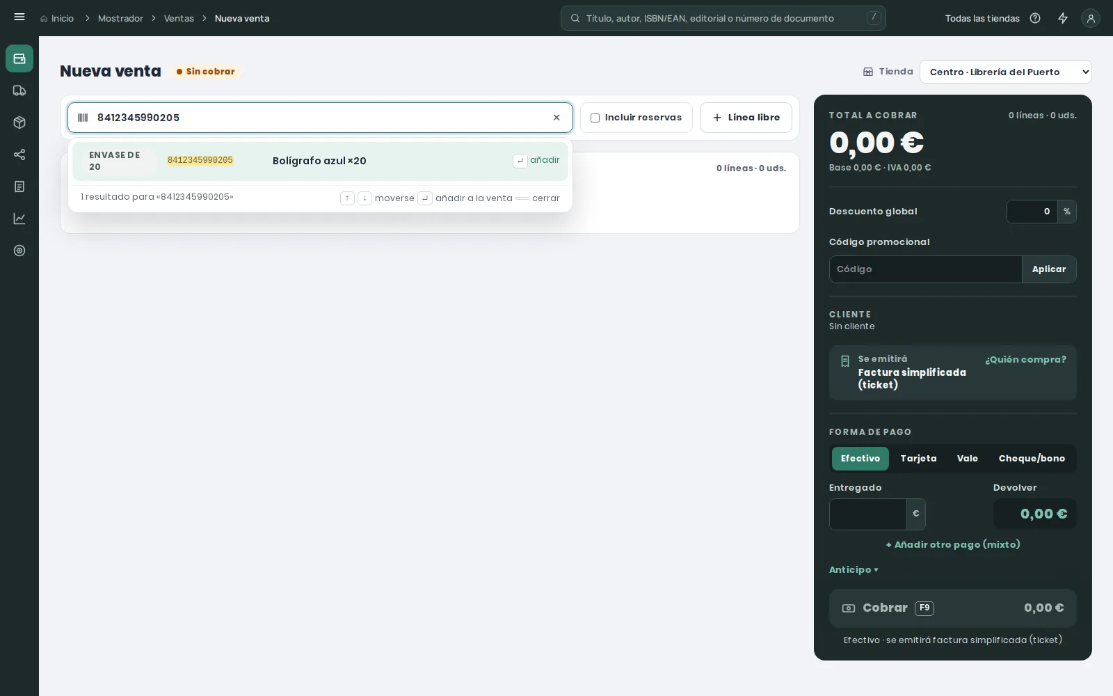Toggle the Incluir reservas checkbox
The image size is (1113, 696).
pyautogui.click(x=595, y=118)
